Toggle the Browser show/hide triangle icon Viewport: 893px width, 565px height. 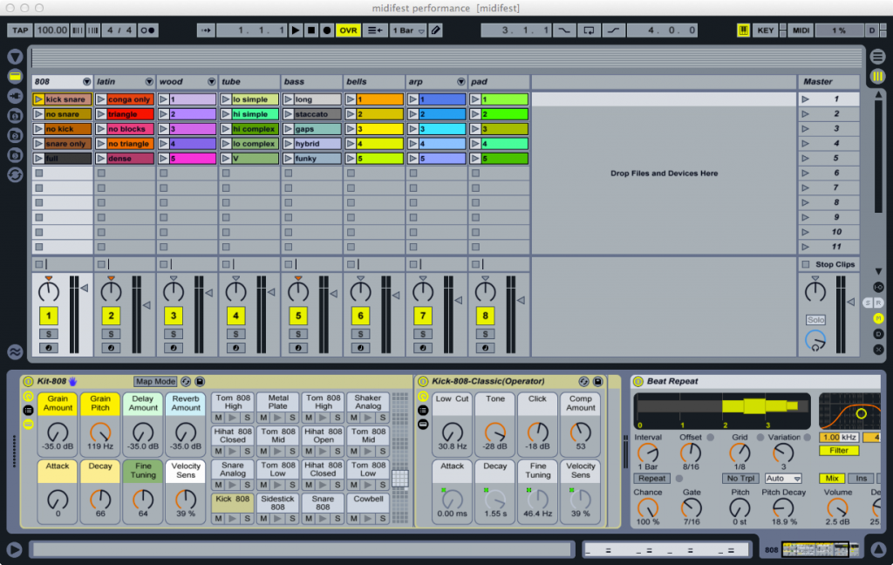(16, 57)
